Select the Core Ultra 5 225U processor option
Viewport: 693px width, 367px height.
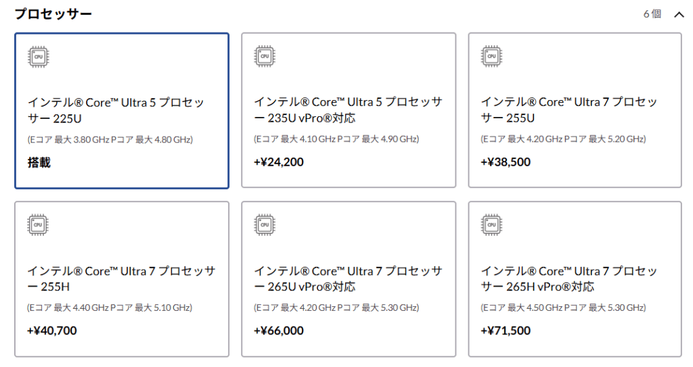pos(122,111)
